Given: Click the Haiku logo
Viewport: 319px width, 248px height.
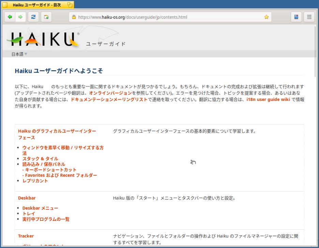Looking at the screenshot, I should coord(43,39).
